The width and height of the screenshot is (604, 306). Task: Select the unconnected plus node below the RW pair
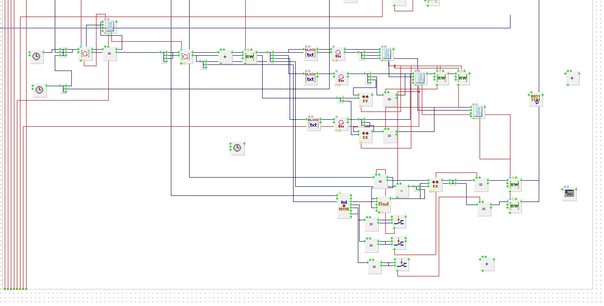point(487,264)
